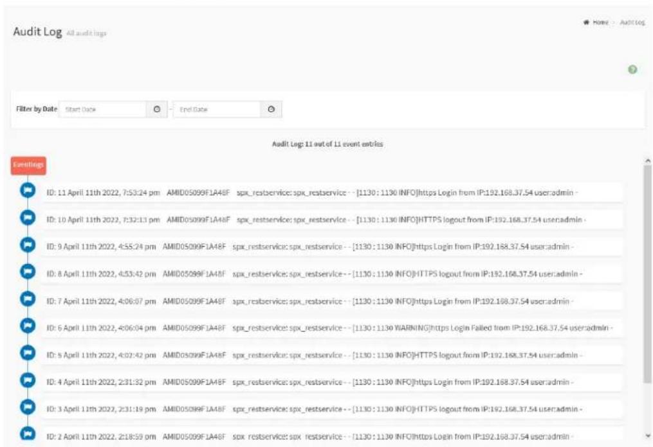Click the flag icon for ID: 7 entry
Viewport: 653px width, 447px height.
tap(28, 299)
